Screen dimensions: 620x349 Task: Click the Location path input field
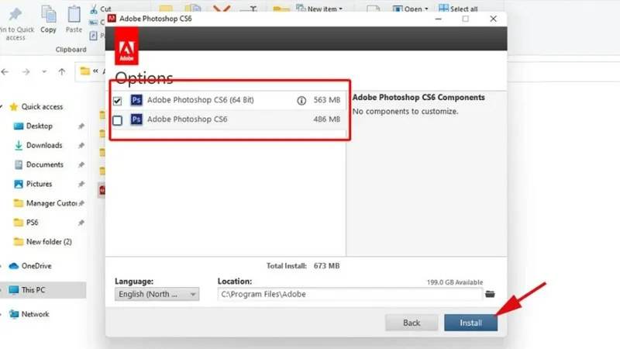[x=349, y=295]
